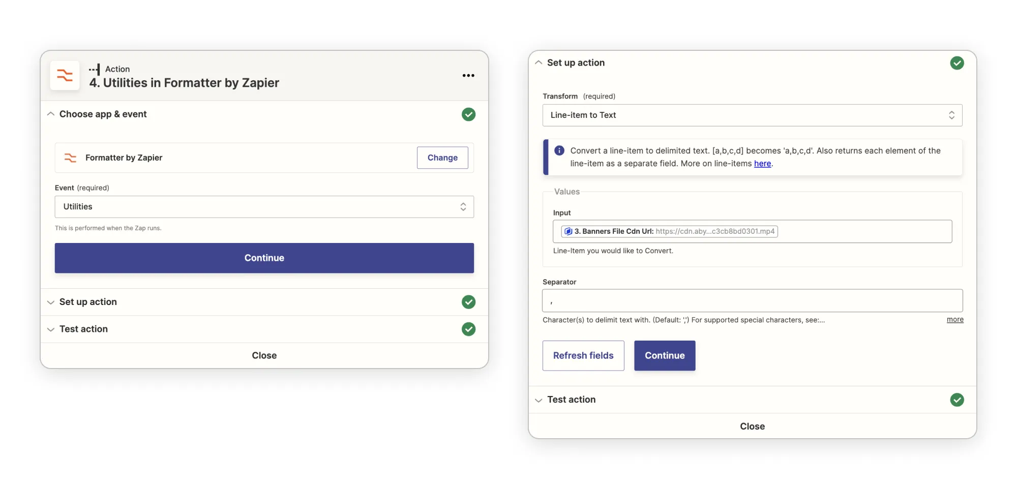The width and height of the screenshot is (1017, 489).
Task: Expand left panel Set up action section
Action: coord(51,302)
